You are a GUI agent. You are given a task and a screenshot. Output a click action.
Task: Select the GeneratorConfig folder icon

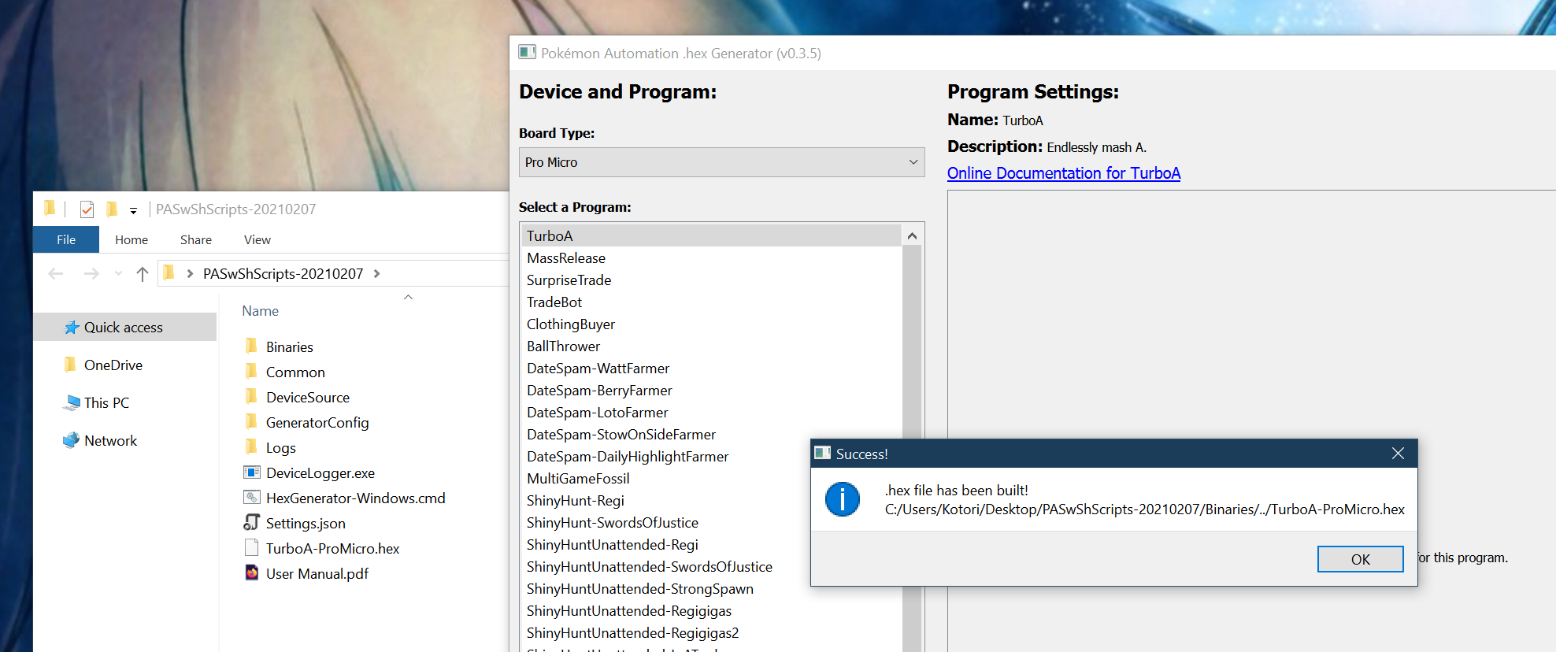[x=251, y=422]
